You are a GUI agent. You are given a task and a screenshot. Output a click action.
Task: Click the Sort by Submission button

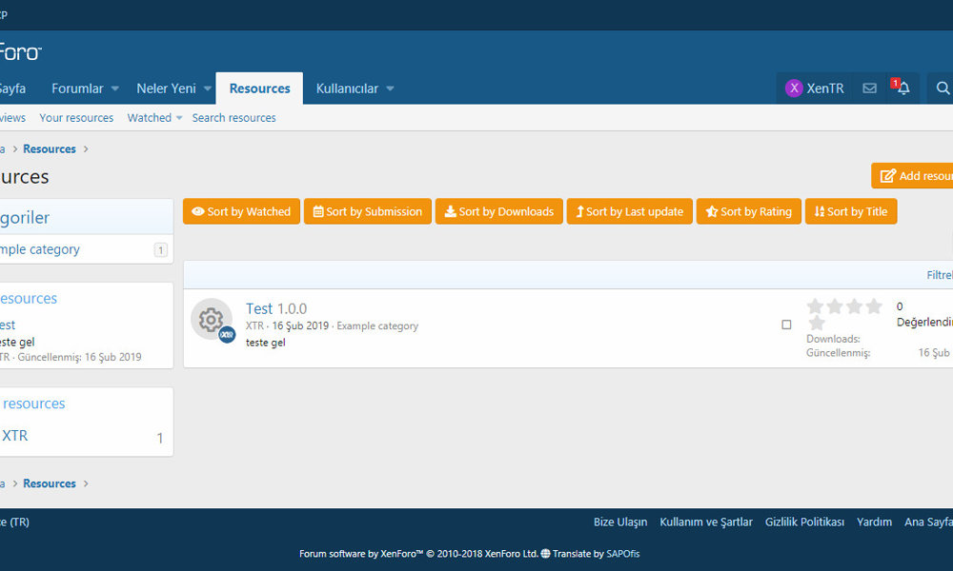pos(368,211)
